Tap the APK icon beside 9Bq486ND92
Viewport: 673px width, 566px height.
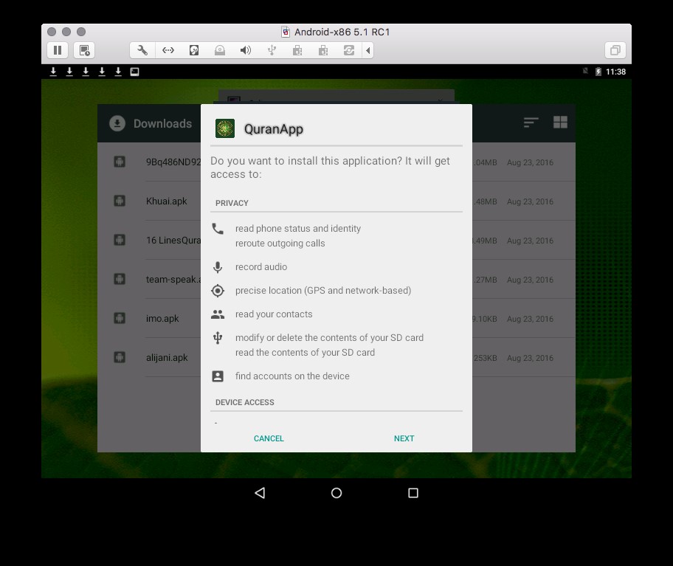120,162
